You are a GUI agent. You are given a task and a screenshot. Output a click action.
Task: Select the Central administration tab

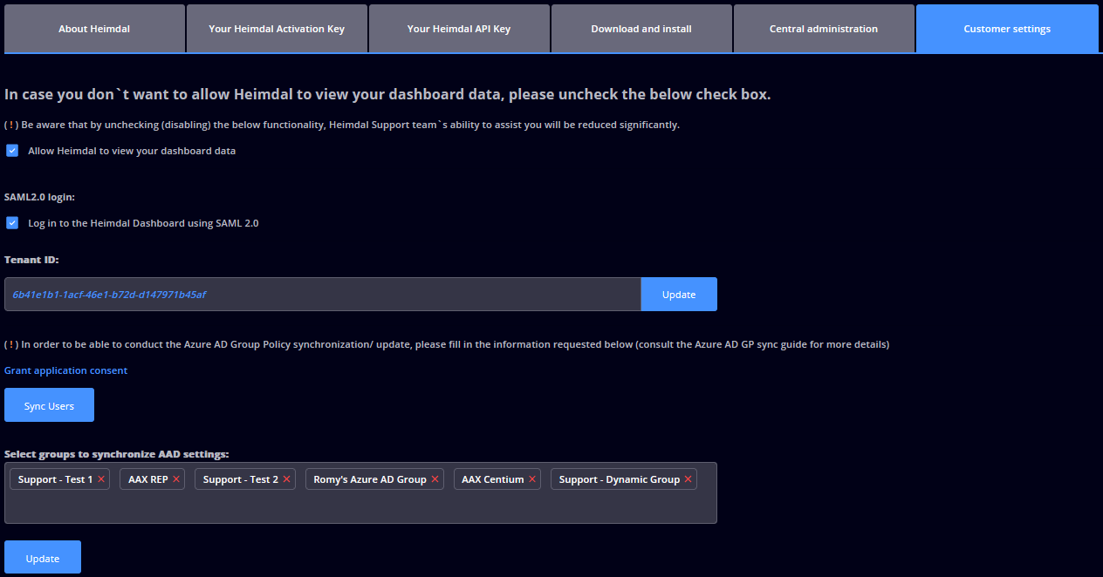click(824, 29)
